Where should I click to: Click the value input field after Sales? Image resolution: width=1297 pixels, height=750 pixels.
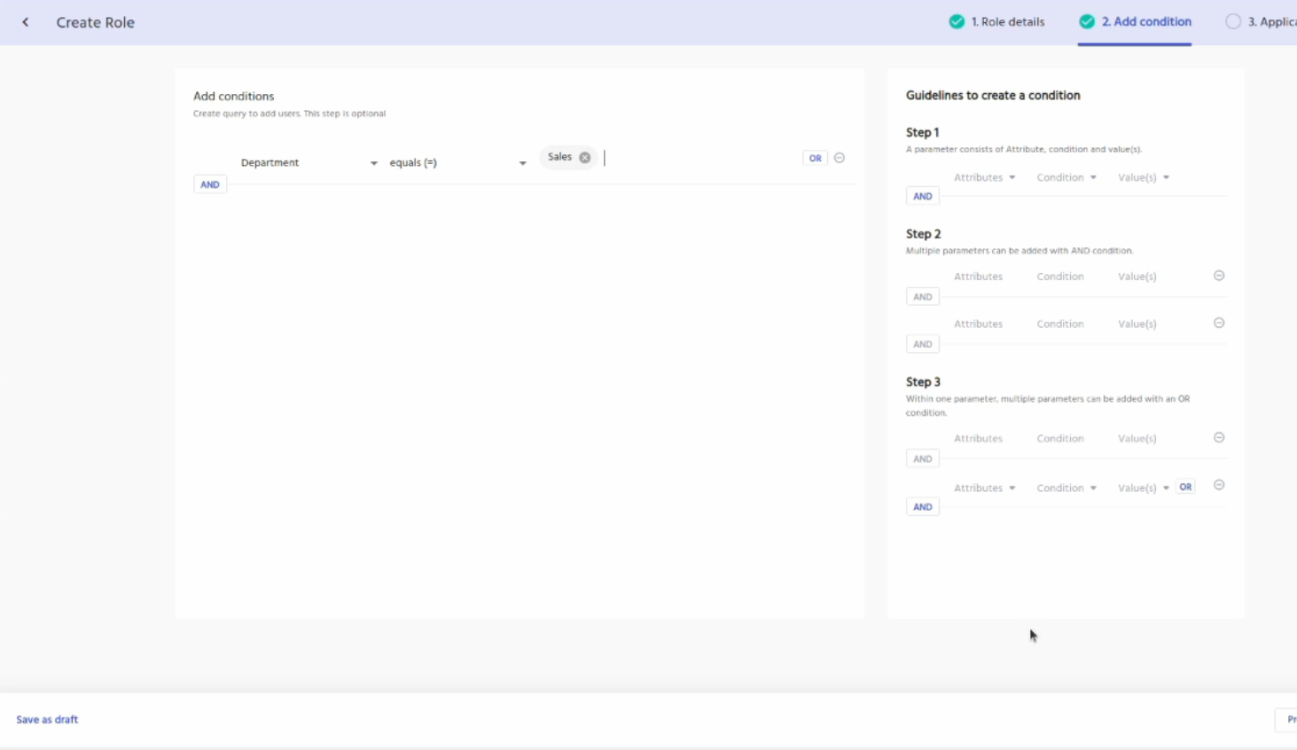(x=700, y=158)
